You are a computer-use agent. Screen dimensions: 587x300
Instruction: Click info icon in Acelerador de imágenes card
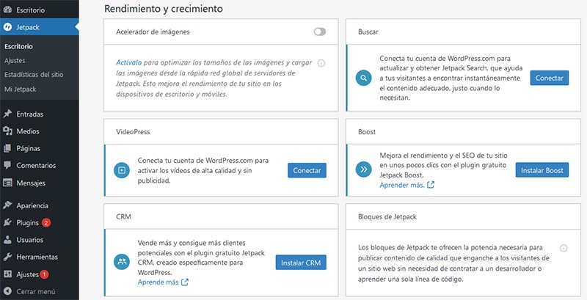[x=321, y=63]
